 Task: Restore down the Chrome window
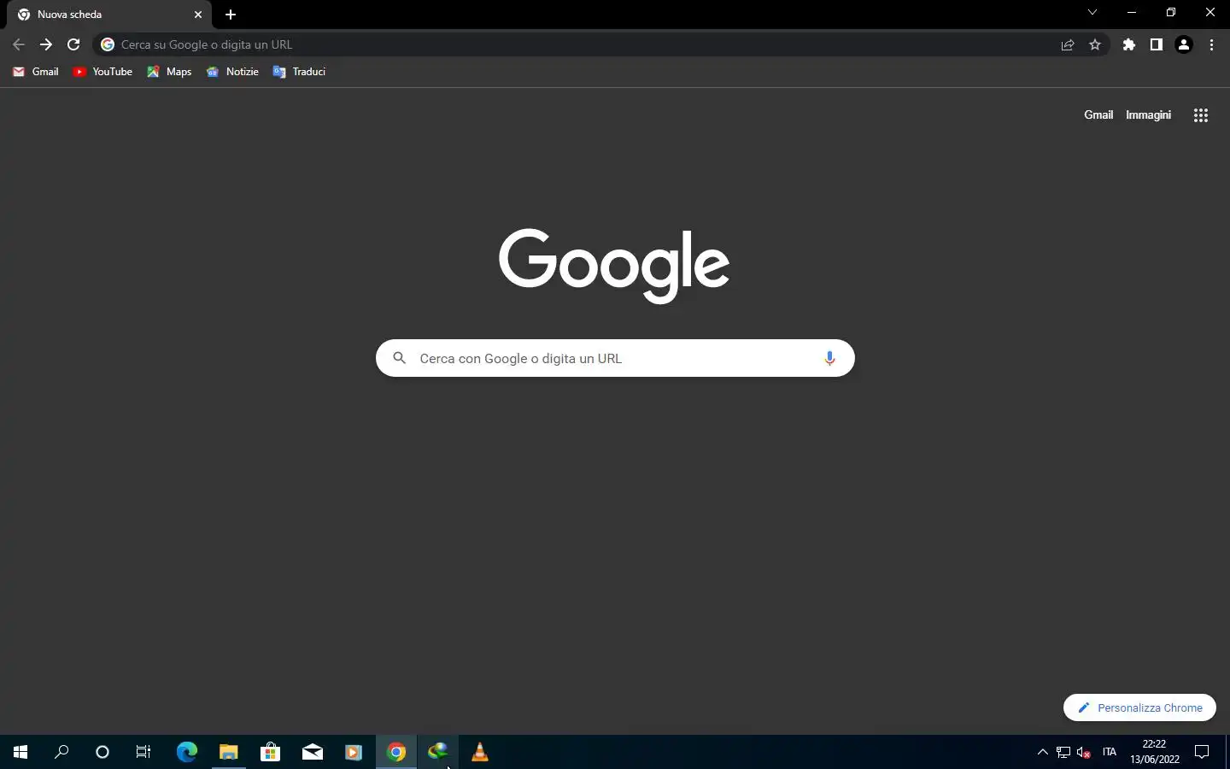1171,13
